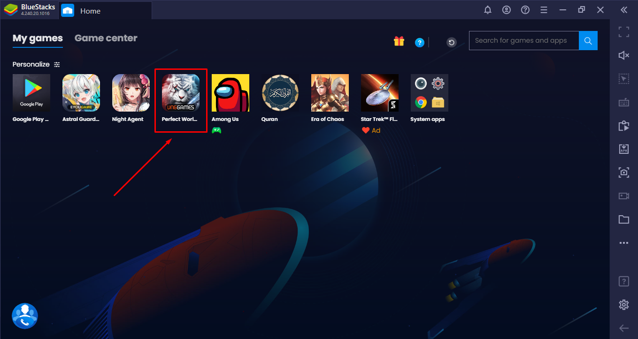This screenshot has width=638, height=339.
Task: Open the Google Play Store app
Action: click(31, 93)
